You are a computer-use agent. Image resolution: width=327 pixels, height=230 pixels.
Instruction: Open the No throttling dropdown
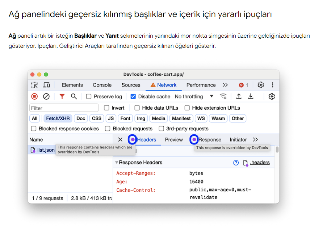click(194, 96)
